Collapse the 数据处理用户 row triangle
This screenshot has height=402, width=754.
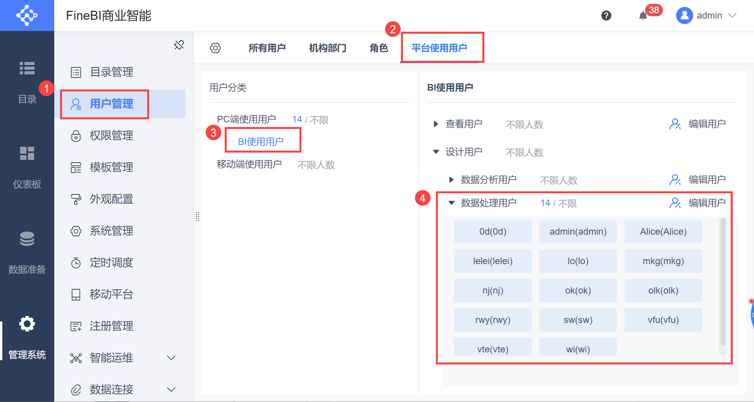click(x=451, y=203)
